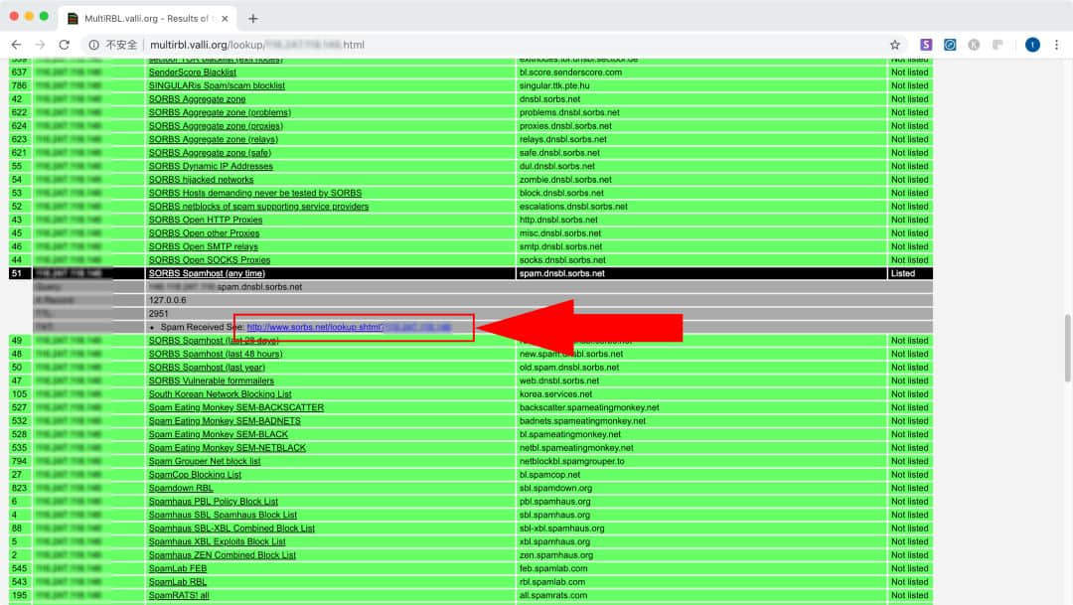
Task: Open the site info icon beside 不安全
Action: point(93,45)
